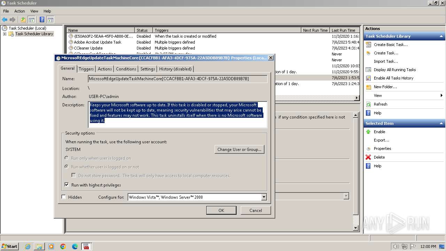Toggle the Show/Hide Action Pane toolbar icon
The image size is (446, 251).
tap(50, 20)
